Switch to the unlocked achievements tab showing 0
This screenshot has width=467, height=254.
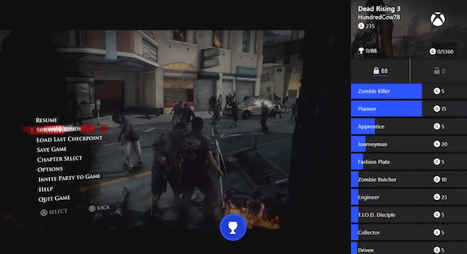439,71
